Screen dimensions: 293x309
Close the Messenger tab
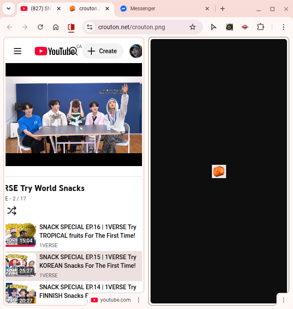tap(207, 9)
